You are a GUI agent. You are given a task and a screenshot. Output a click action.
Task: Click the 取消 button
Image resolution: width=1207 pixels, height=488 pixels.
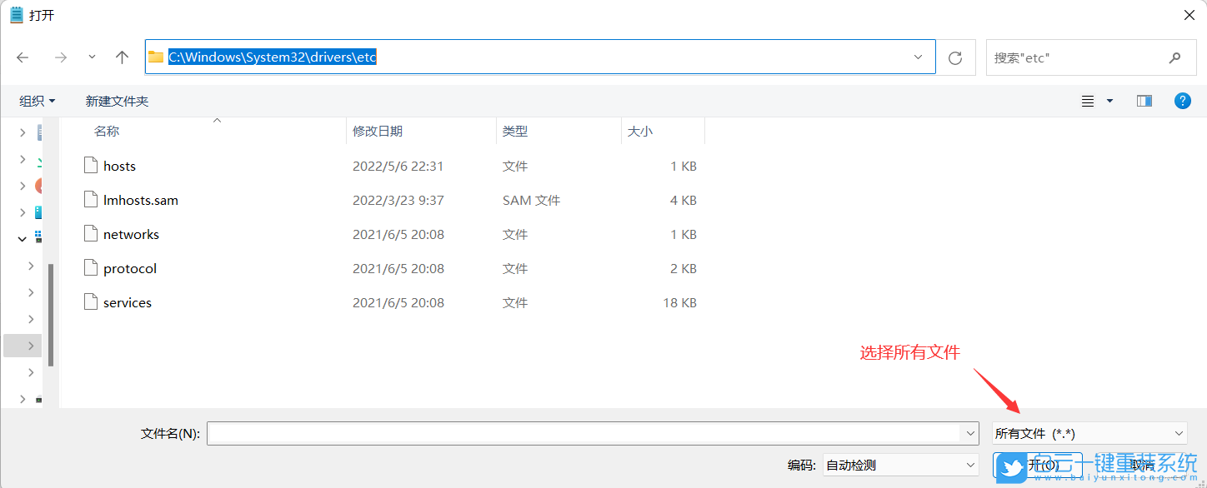click(1141, 465)
